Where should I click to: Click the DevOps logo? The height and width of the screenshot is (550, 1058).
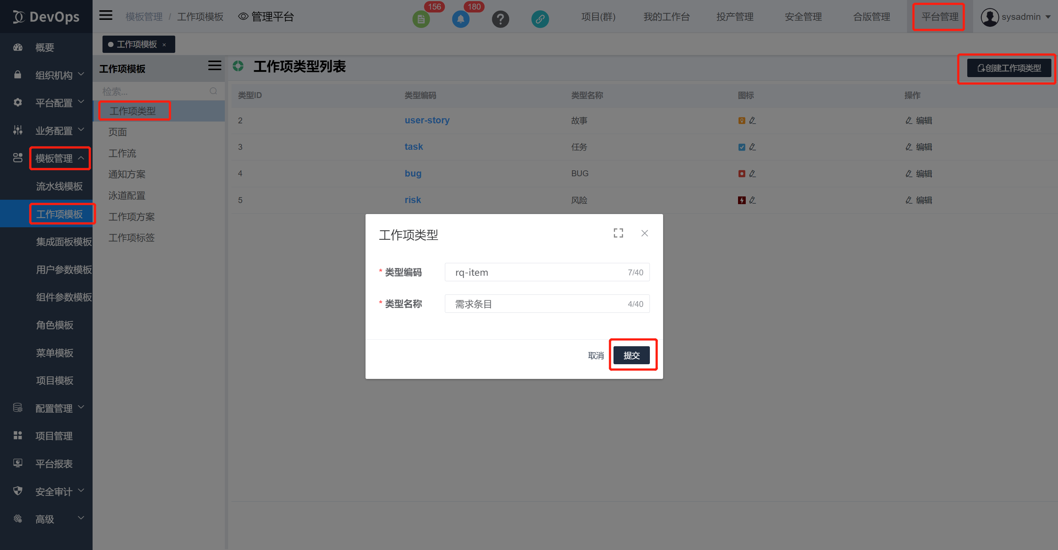pyautogui.click(x=46, y=17)
